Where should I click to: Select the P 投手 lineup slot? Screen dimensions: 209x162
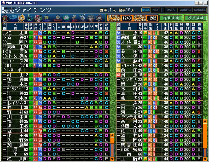tap(56, 70)
